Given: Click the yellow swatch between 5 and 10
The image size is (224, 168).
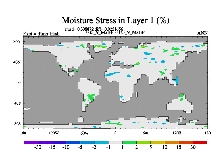Looking at the screenshot, I should 158,142.
